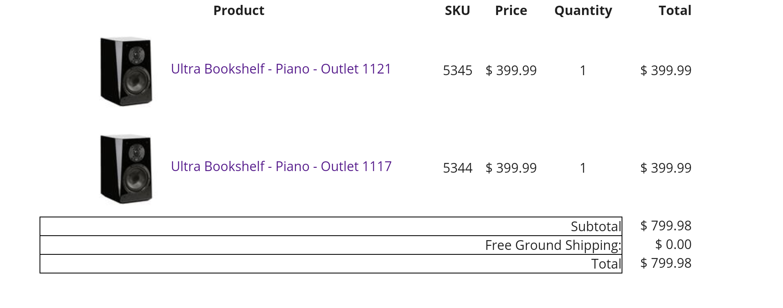Open the Ultra Bookshelf Outlet 1117 link

tap(281, 167)
